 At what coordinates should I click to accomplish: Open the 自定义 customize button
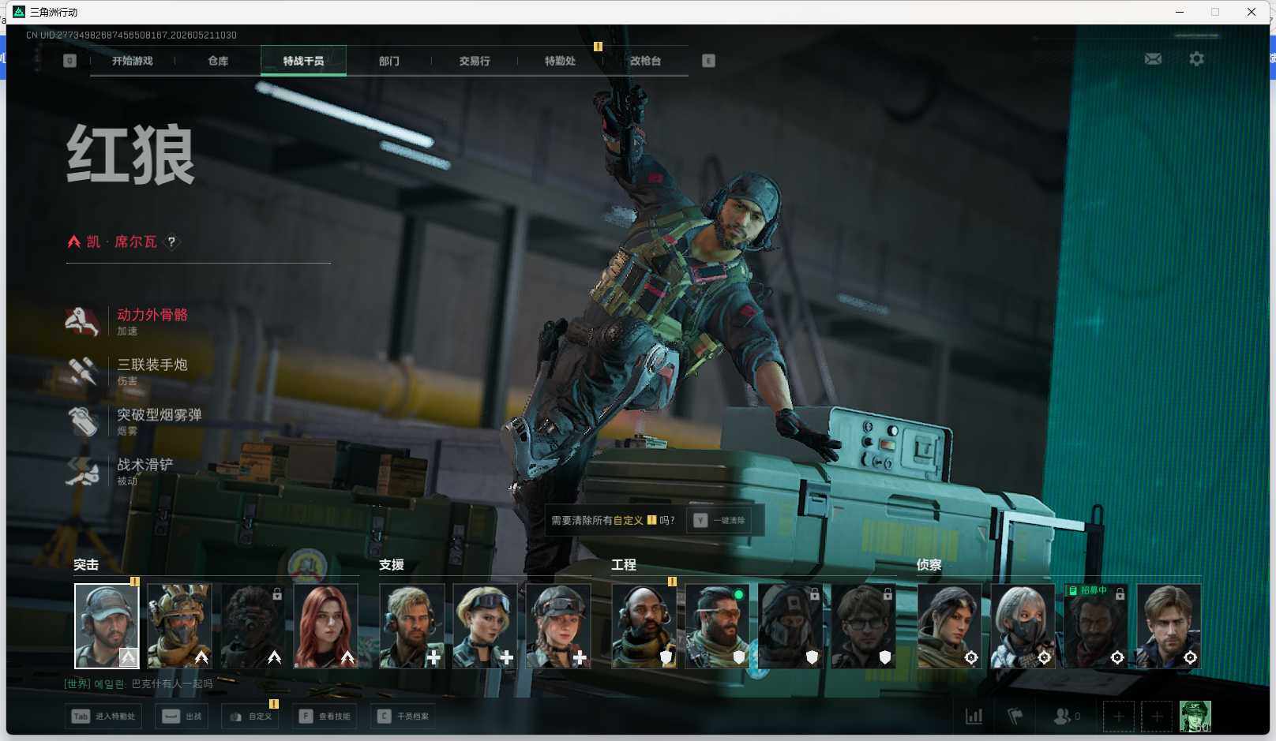click(250, 717)
